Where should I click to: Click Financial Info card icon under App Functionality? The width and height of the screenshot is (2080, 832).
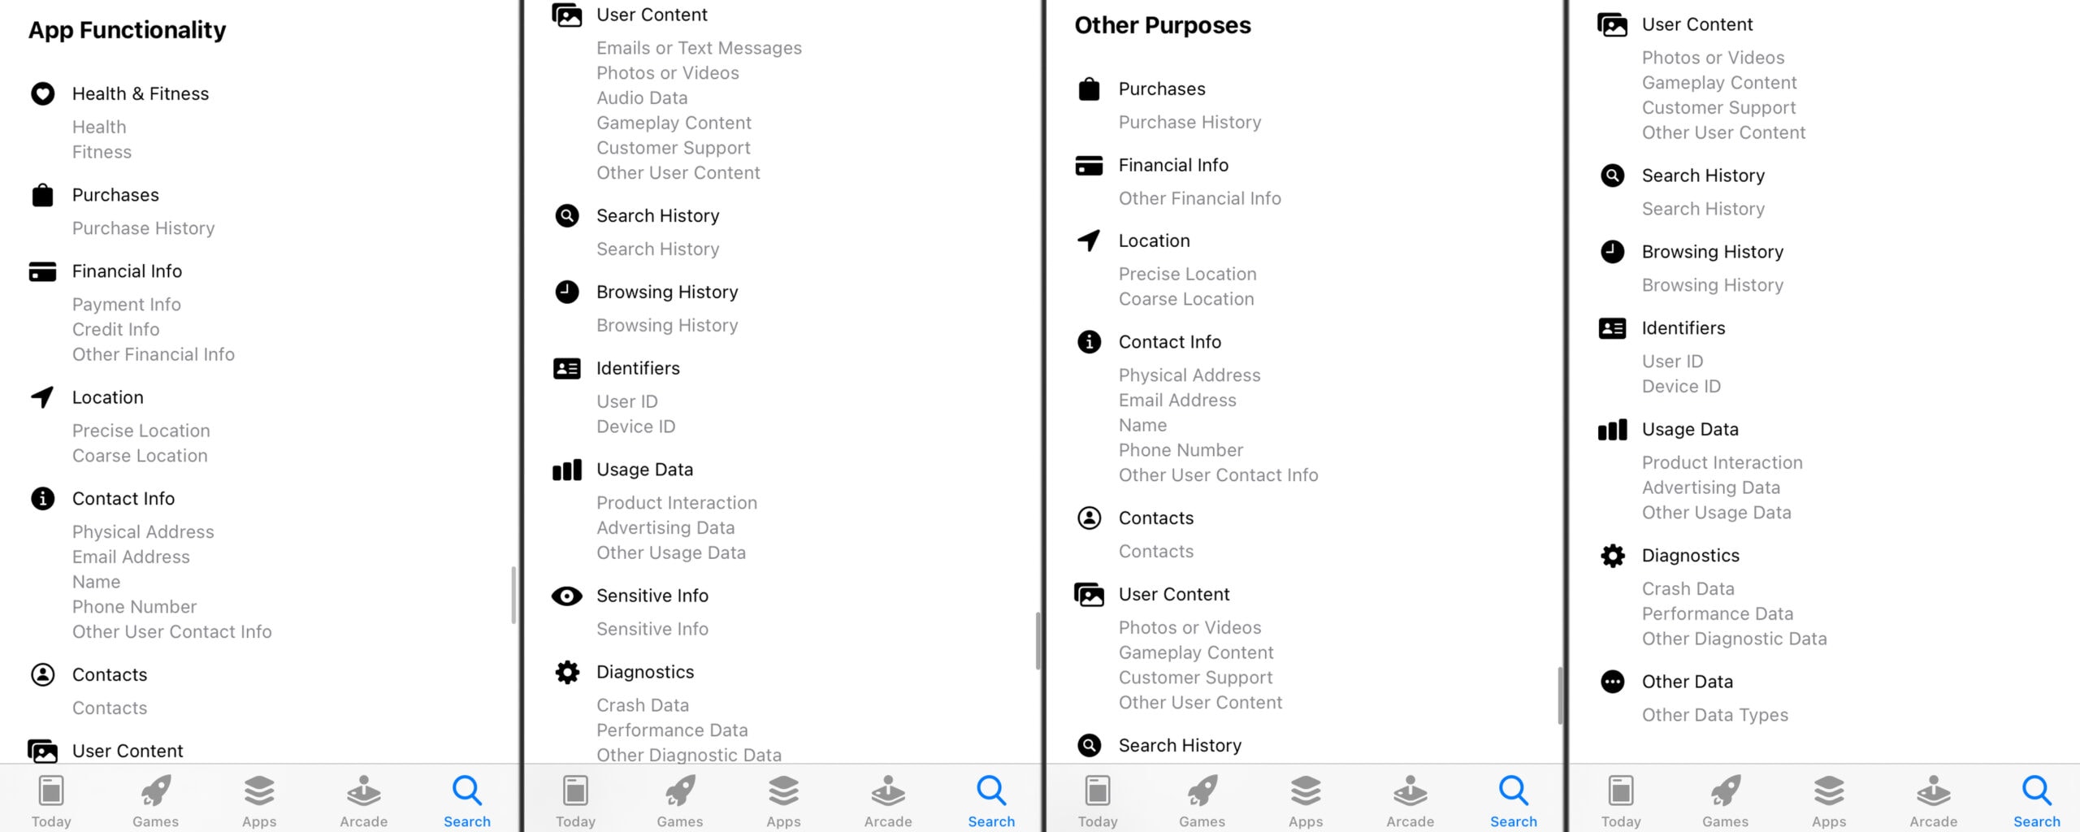(x=42, y=271)
